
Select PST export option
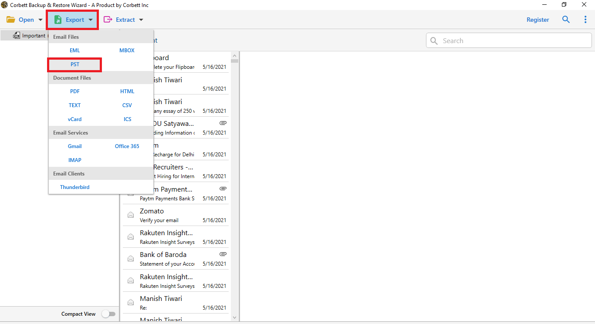[x=75, y=64]
